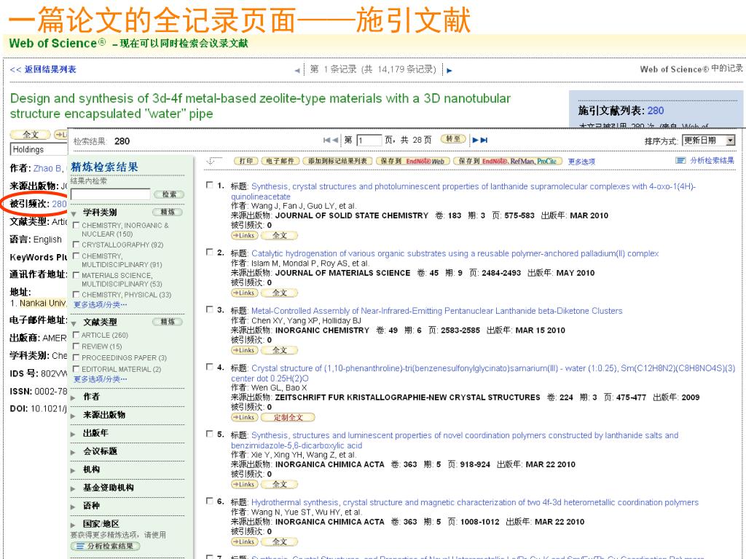This screenshot has height=559, width=746.
Task: Save to EndNote Web button
Action: pos(412,161)
